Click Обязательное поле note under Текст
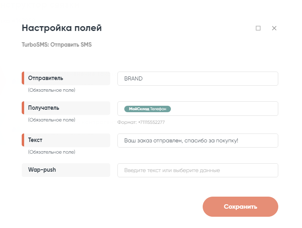Viewport: 302px width, 228px height. click(x=51, y=152)
